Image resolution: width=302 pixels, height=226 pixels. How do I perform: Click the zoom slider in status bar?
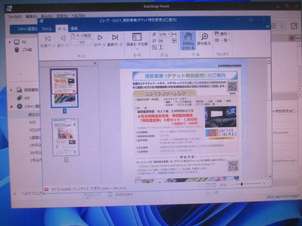coord(242,184)
